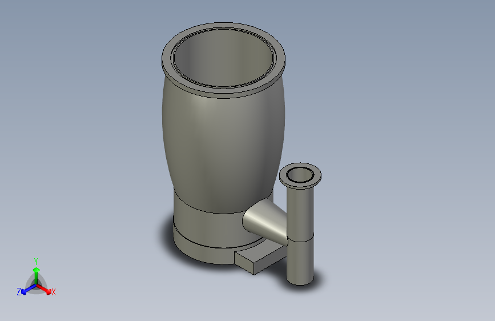Click the green Y axis of the triad

[37, 275]
